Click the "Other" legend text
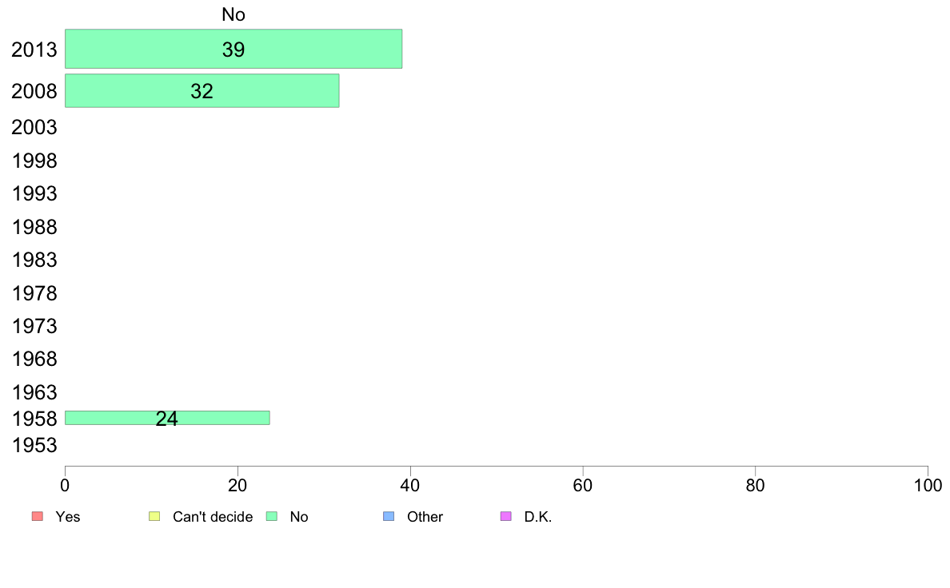This screenshot has width=950, height=588. pyautogui.click(x=425, y=517)
